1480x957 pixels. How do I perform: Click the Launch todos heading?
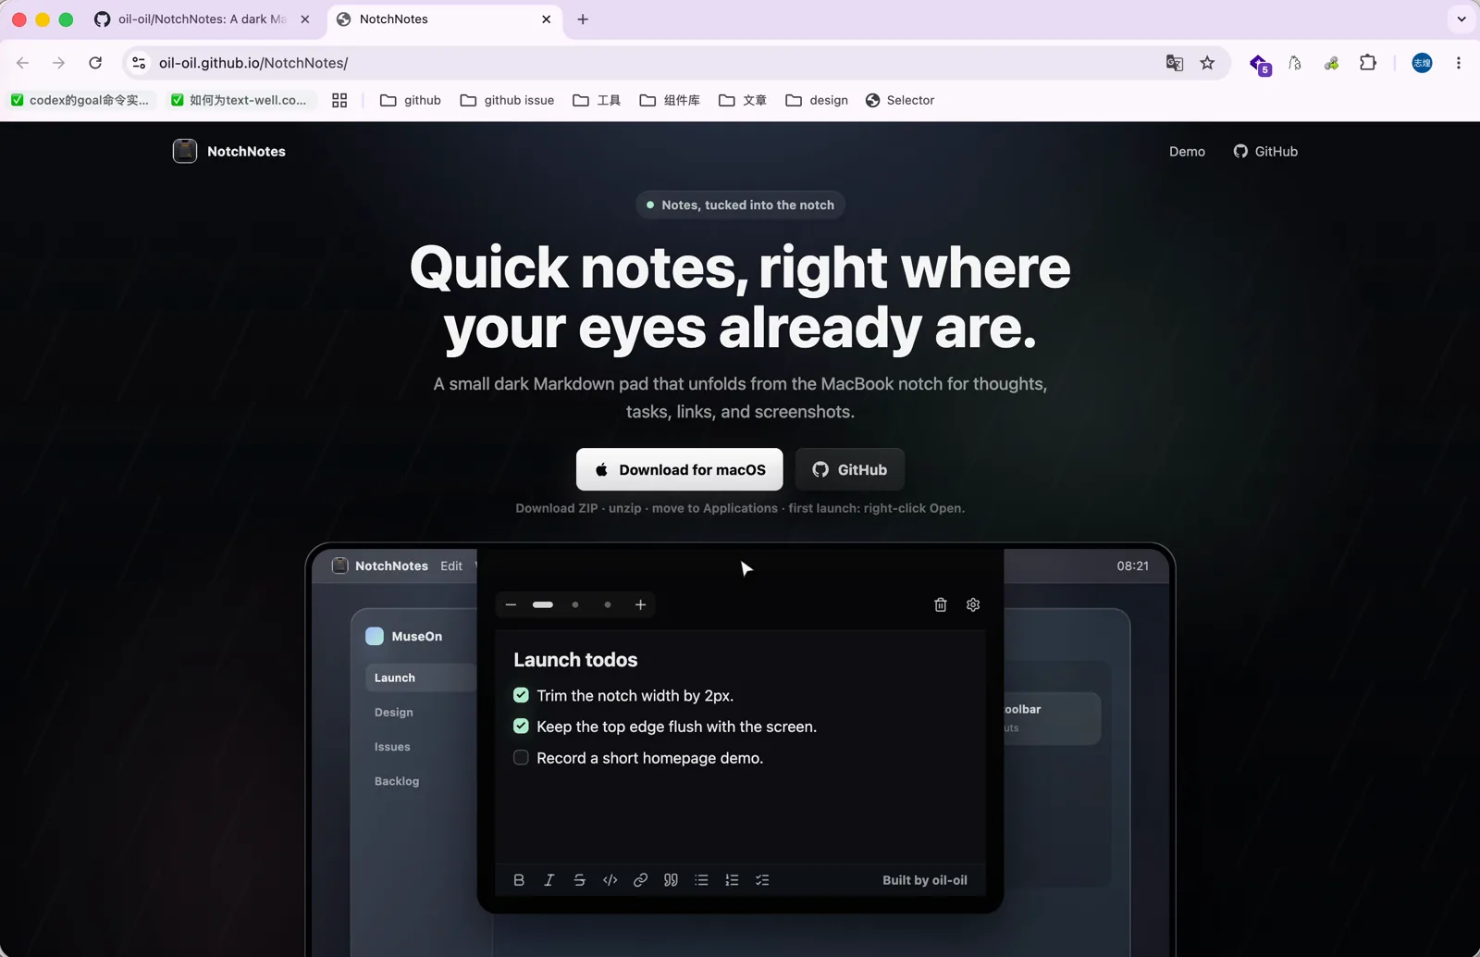(x=575, y=660)
